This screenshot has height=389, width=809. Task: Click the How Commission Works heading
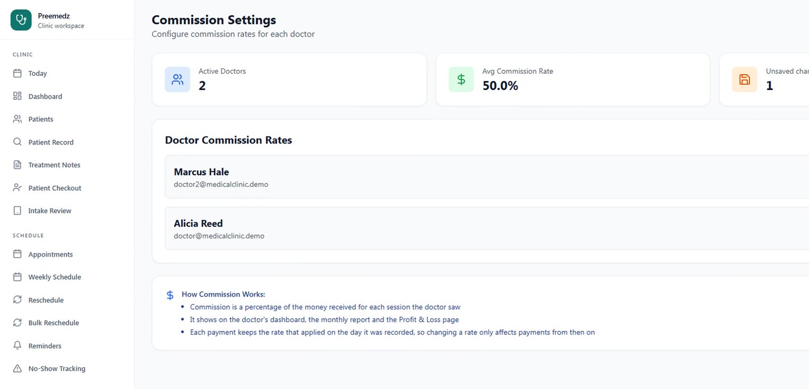(x=223, y=294)
